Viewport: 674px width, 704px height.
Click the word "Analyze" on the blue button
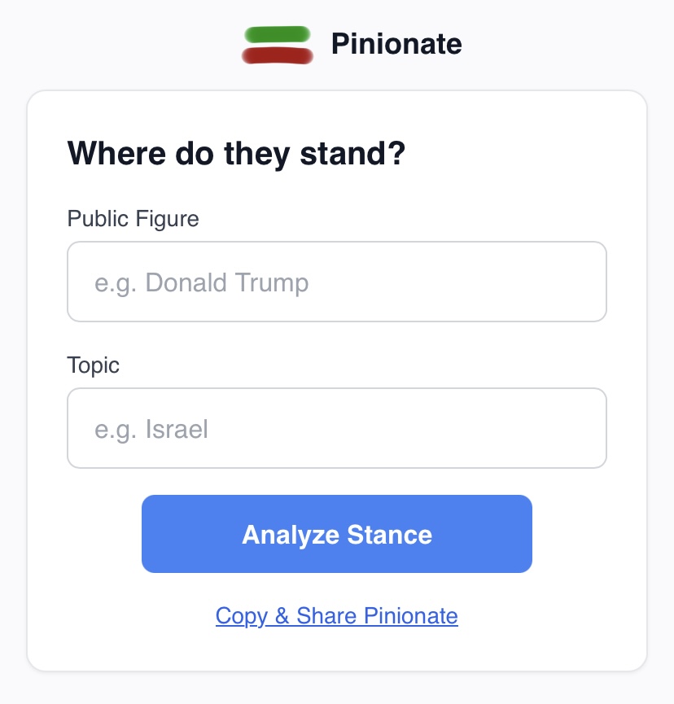[291, 535]
